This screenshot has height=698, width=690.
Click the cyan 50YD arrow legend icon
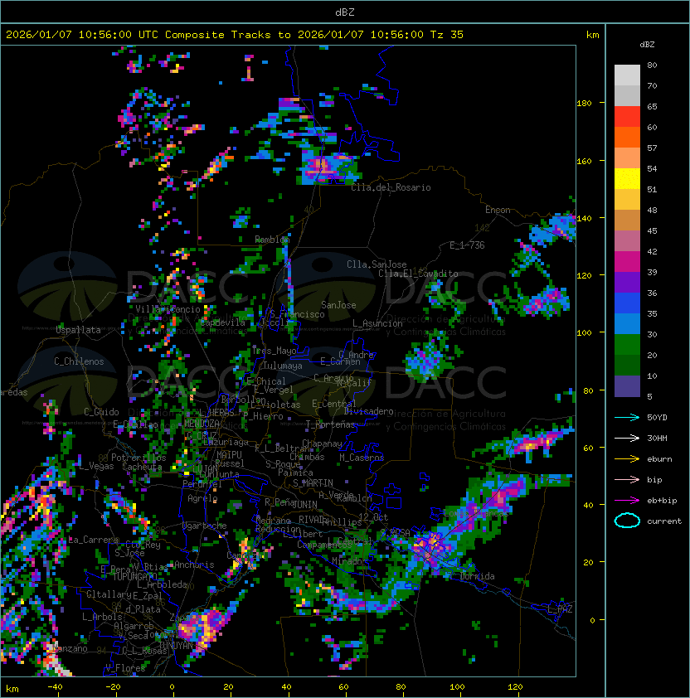pos(627,417)
